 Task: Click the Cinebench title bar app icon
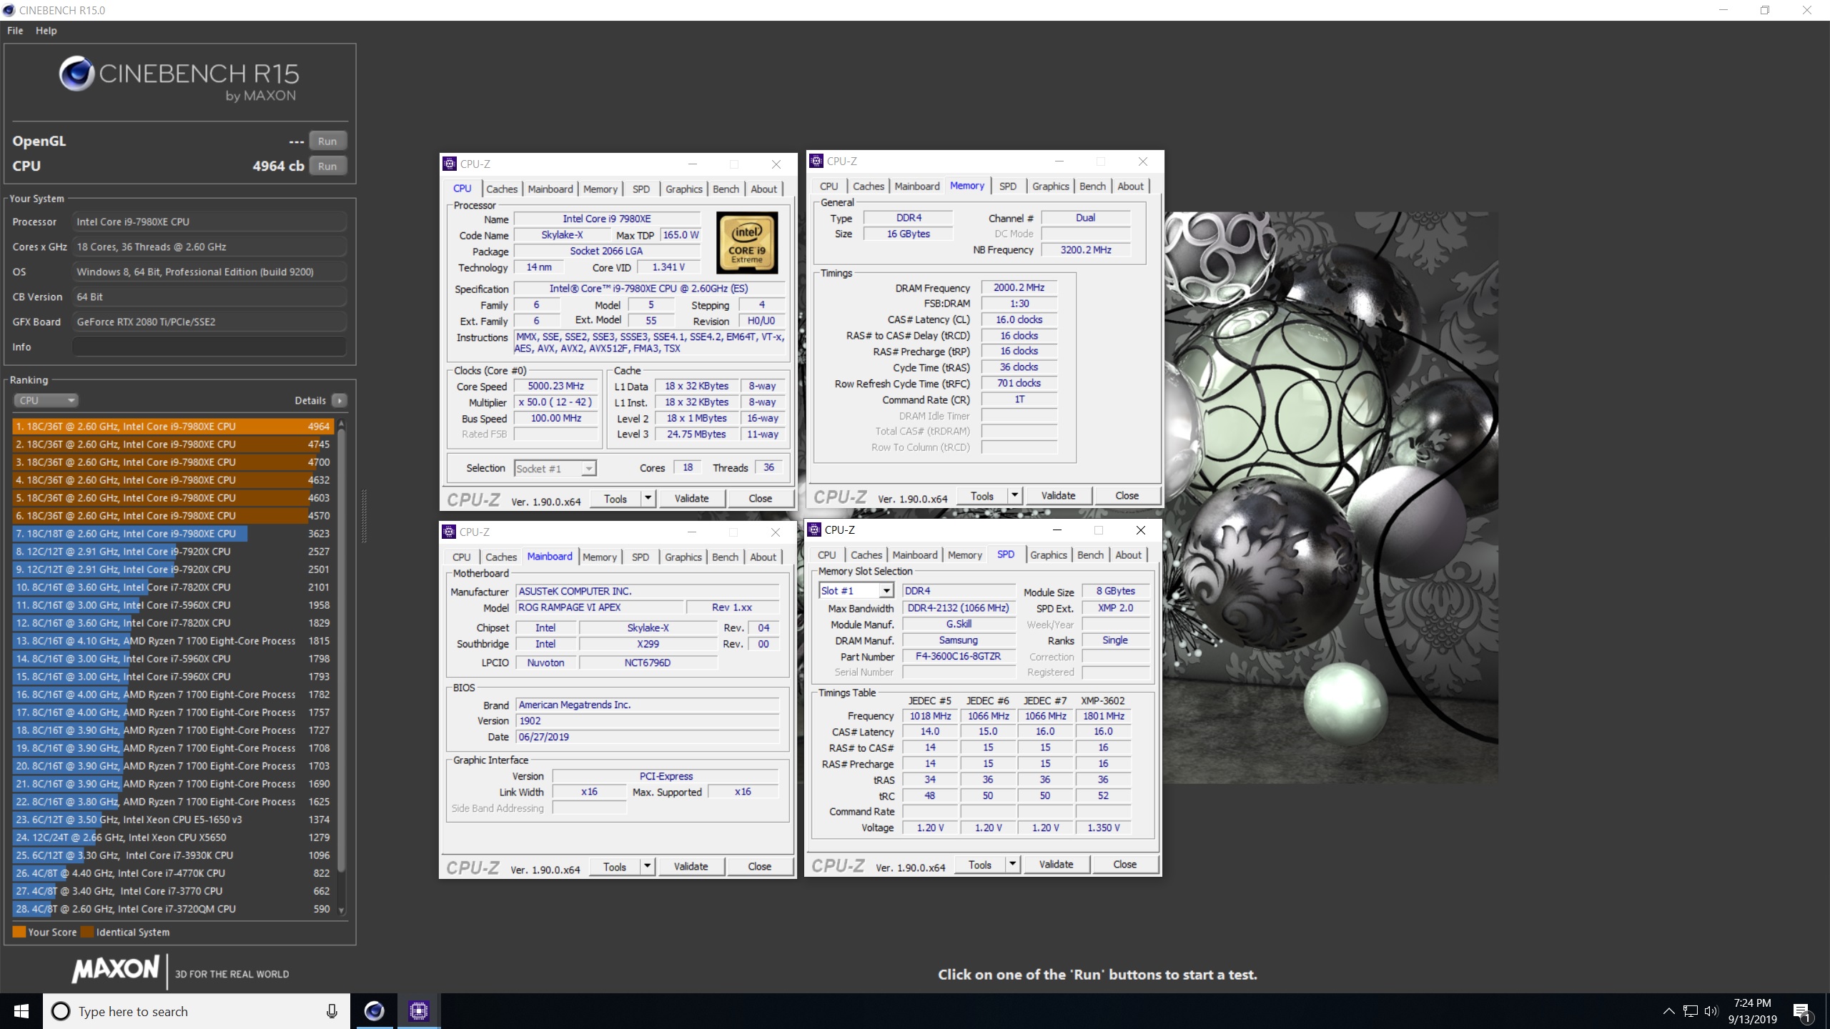(9, 10)
